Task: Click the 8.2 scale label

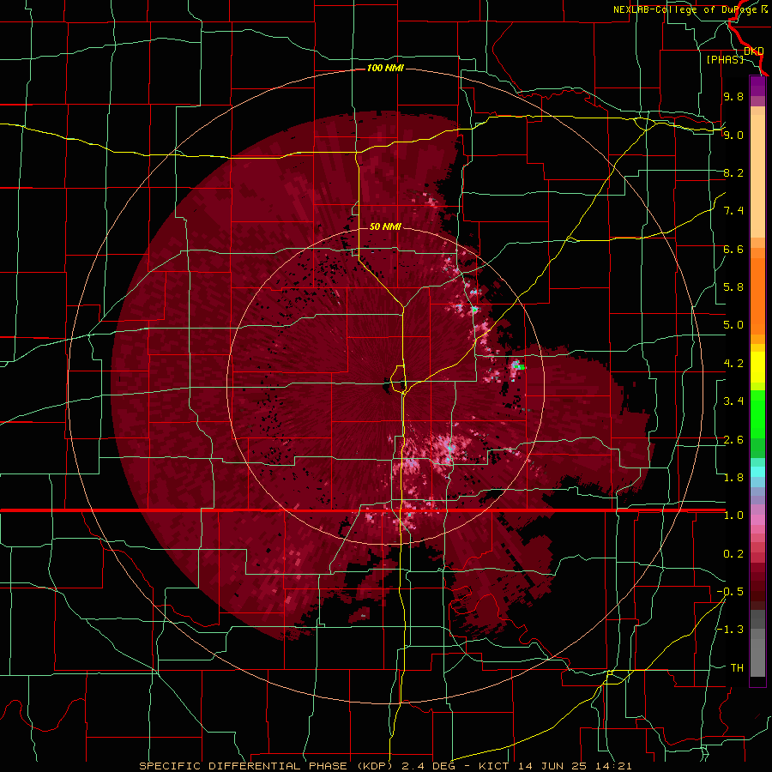Action: 733,172
